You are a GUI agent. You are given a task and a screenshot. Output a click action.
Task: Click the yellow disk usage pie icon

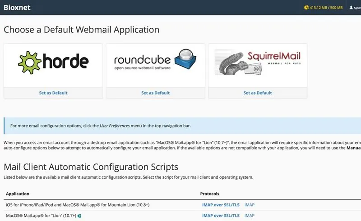306,8
